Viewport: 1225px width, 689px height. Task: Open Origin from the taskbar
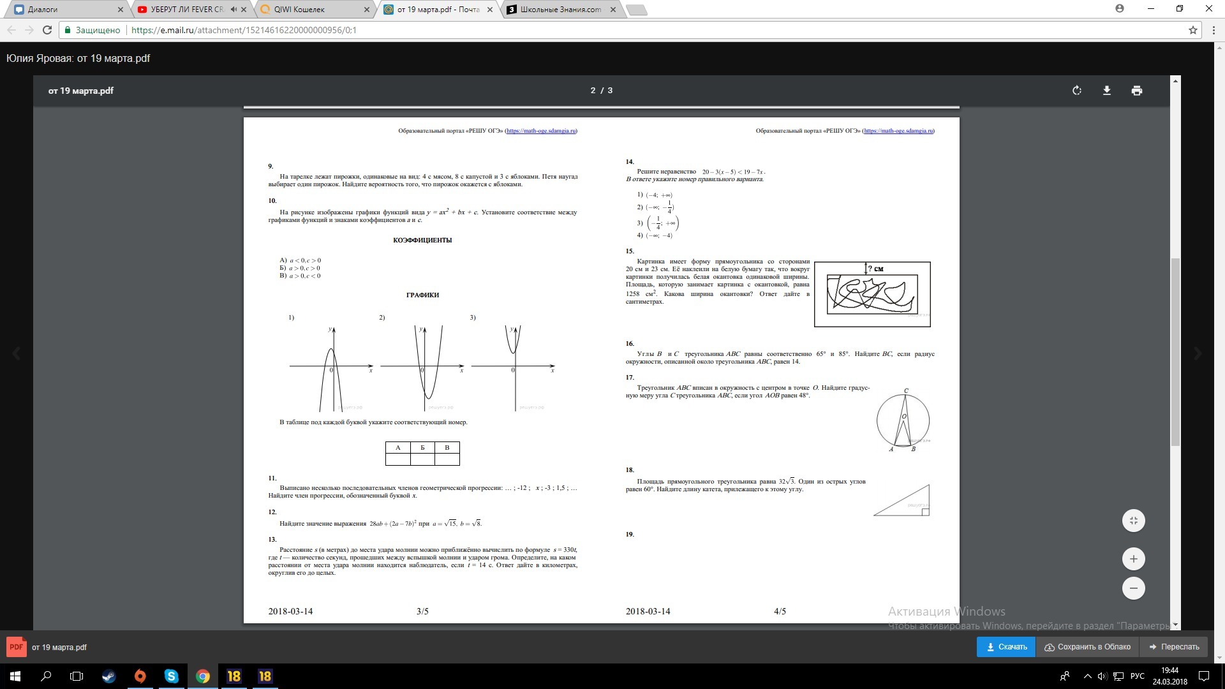point(140,676)
